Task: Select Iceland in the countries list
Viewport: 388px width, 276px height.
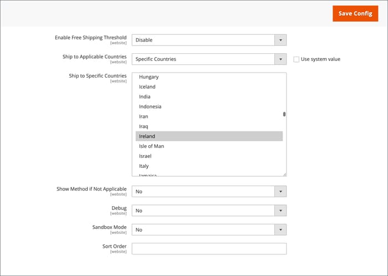Action: pos(147,87)
